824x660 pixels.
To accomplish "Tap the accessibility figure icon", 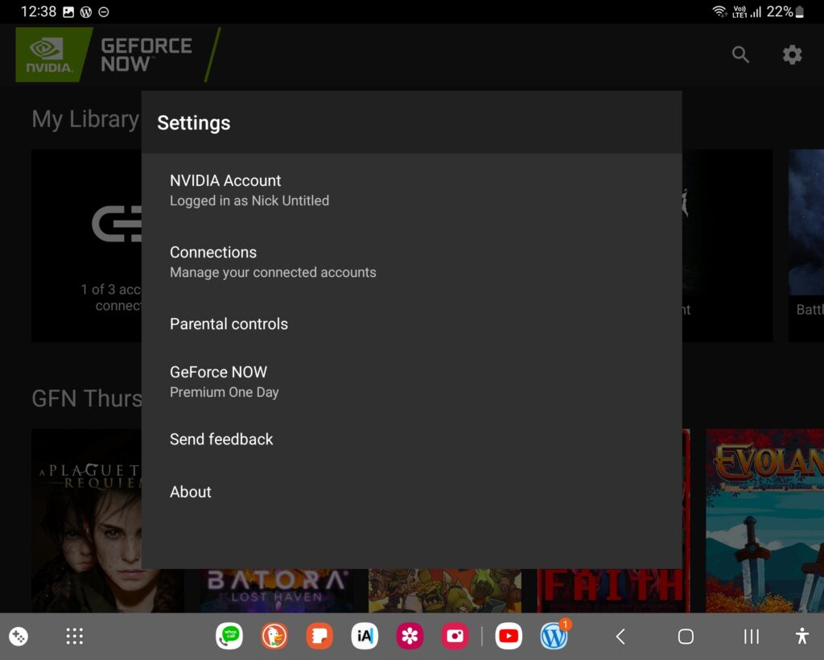I will [x=801, y=637].
